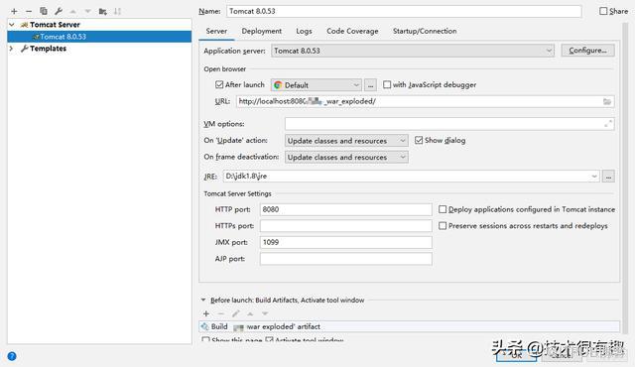Create new folder icon in toolbar

[103, 11]
